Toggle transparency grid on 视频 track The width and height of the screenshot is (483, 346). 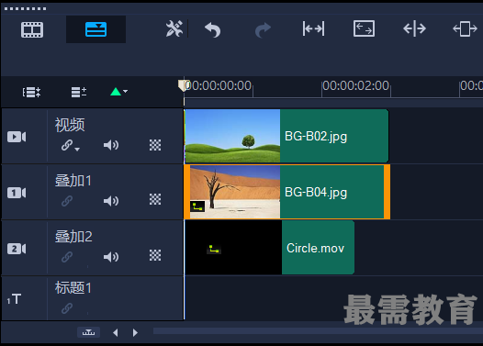click(x=155, y=145)
